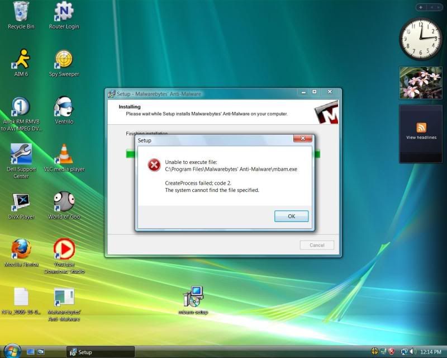
Task: Select the mbam-setup installer file on desktop
Action: click(193, 300)
